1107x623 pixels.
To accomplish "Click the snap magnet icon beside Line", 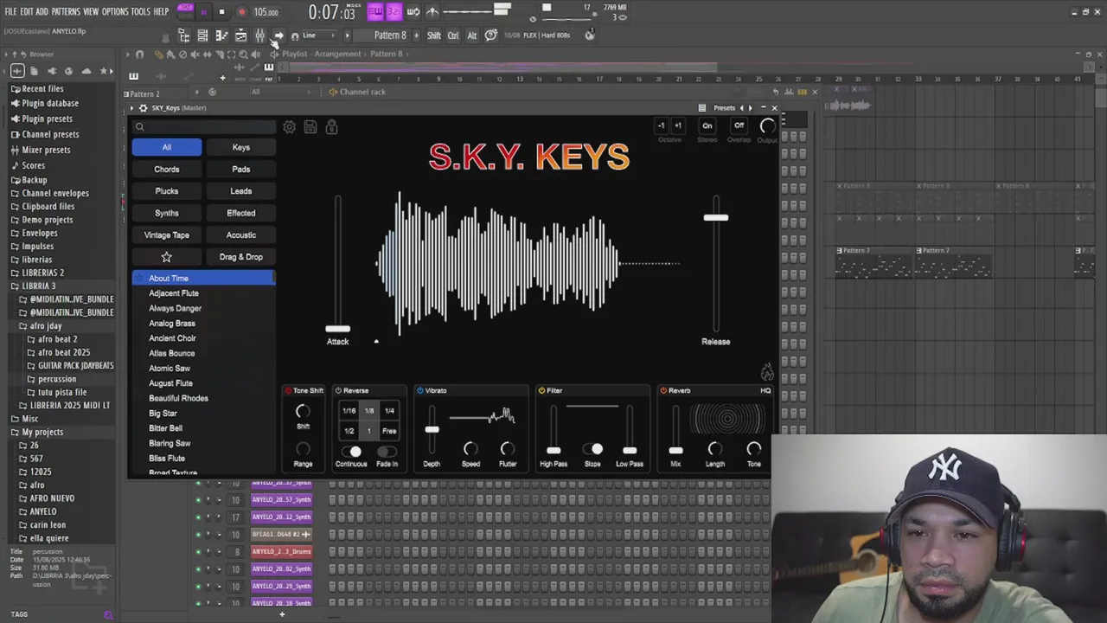I will click(x=295, y=35).
